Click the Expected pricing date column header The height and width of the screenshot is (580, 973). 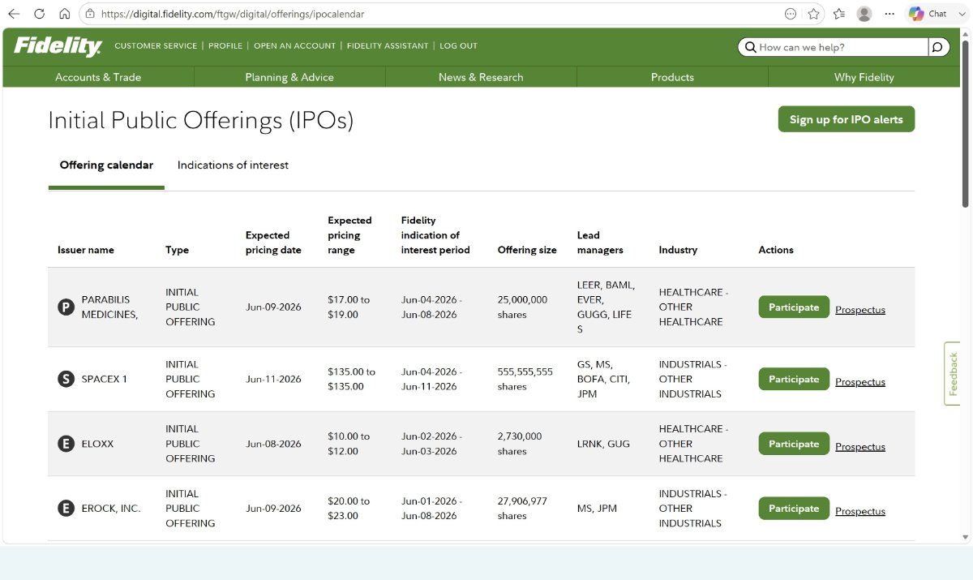point(273,243)
